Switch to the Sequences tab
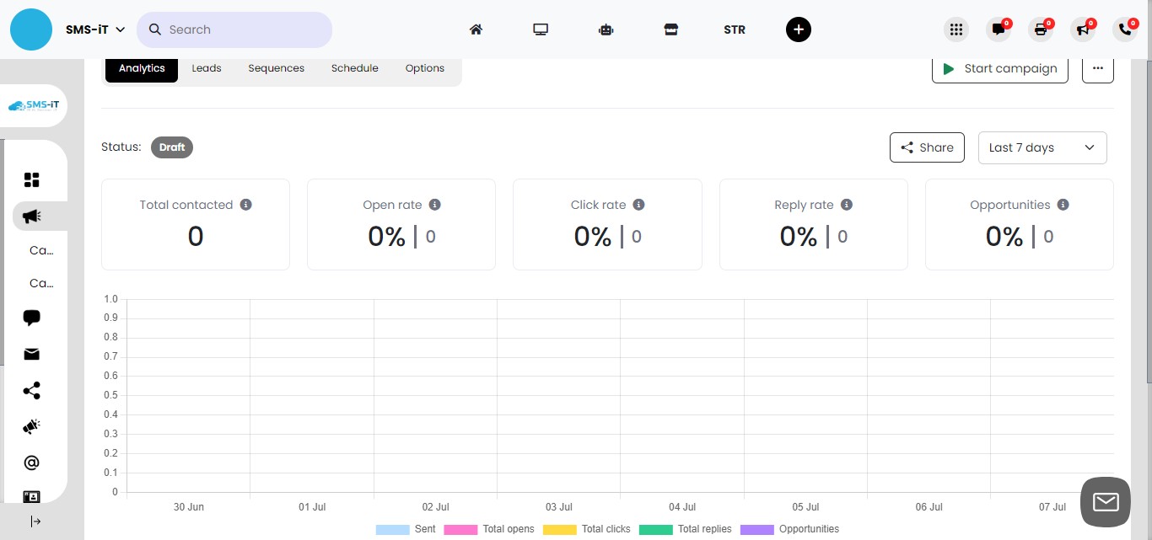 [x=276, y=68]
